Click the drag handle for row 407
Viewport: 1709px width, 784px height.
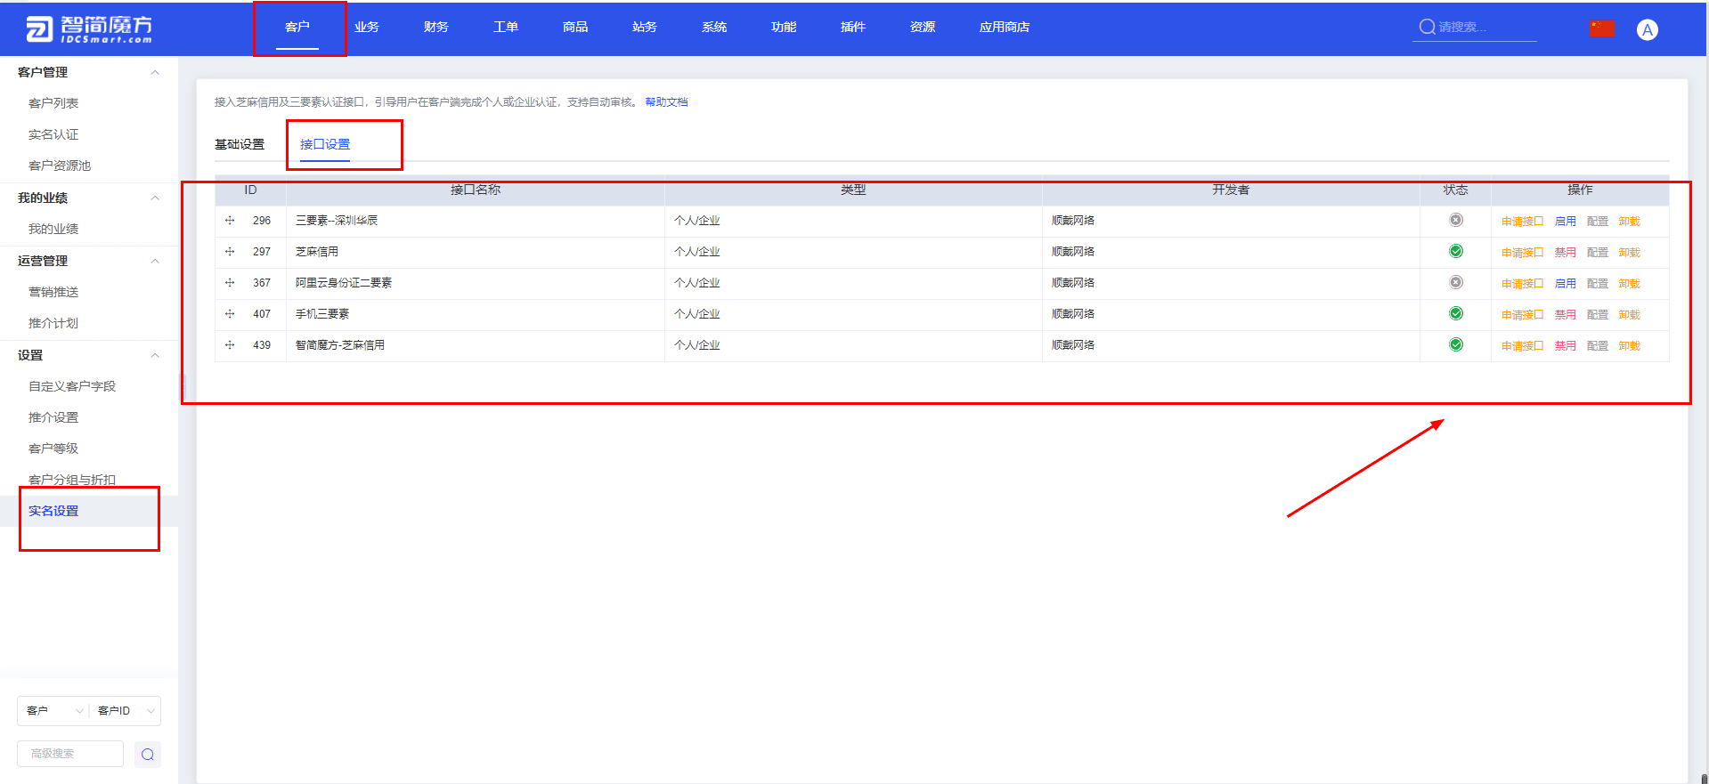(x=230, y=314)
